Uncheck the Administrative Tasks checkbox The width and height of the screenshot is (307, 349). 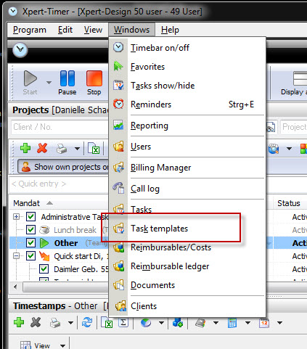point(30,217)
